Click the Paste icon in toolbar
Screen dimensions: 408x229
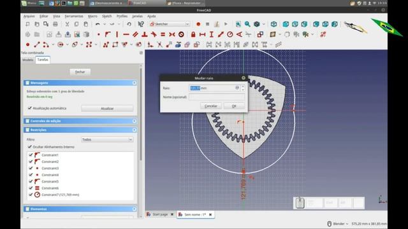click(85, 24)
